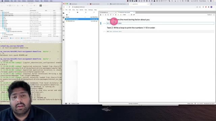216x121 pixels.
Task: Open the JupyterLab Help menu
Action: (x=95, y=10)
